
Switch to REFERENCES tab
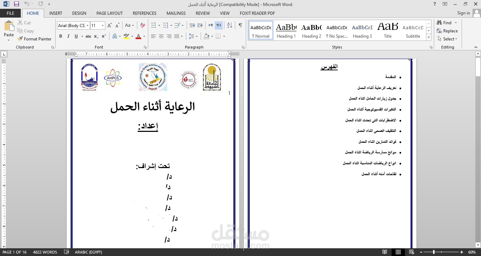(x=144, y=13)
